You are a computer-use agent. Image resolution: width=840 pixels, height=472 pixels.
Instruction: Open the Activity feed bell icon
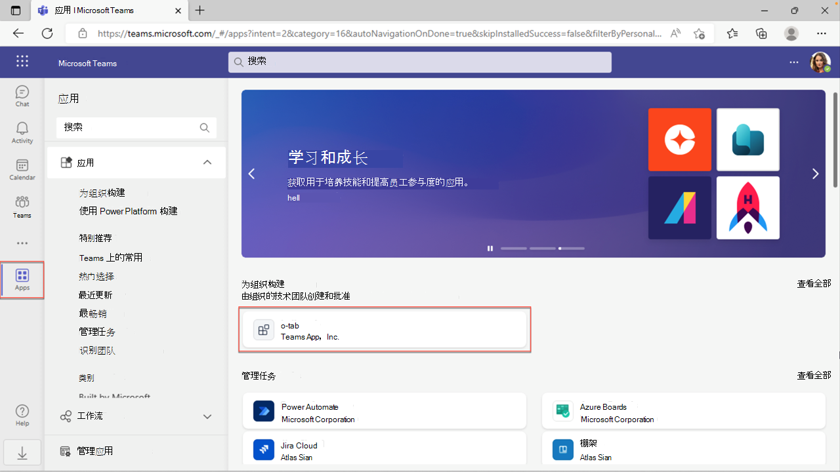click(x=22, y=133)
